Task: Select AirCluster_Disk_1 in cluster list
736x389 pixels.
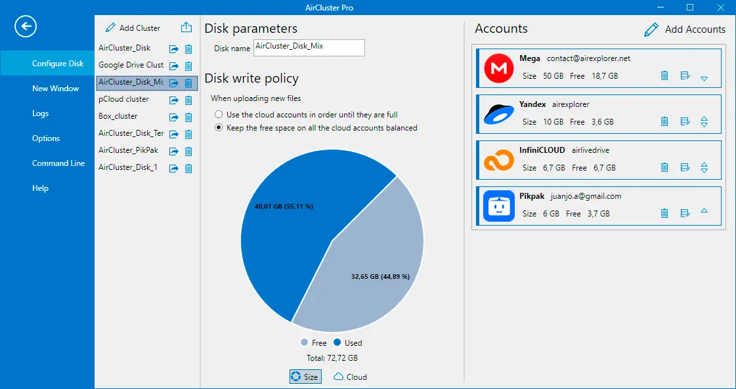Action: coord(127,167)
